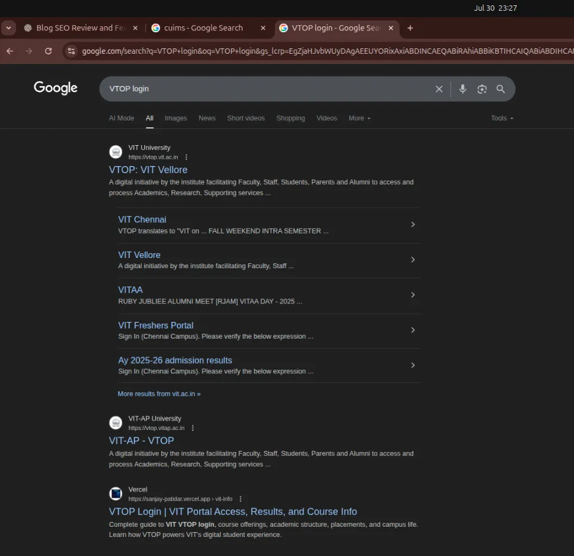The height and width of the screenshot is (556, 574).
Task: Open VTOP Login VIT Portal Access result
Action: [x=233, y=511]
